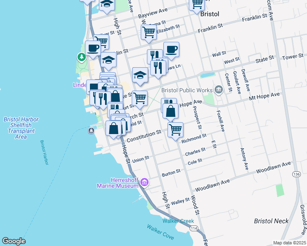307x246 pixels.
Task: Open the Herreshoff Marine Museum pin icon
Action: point(144,182)
